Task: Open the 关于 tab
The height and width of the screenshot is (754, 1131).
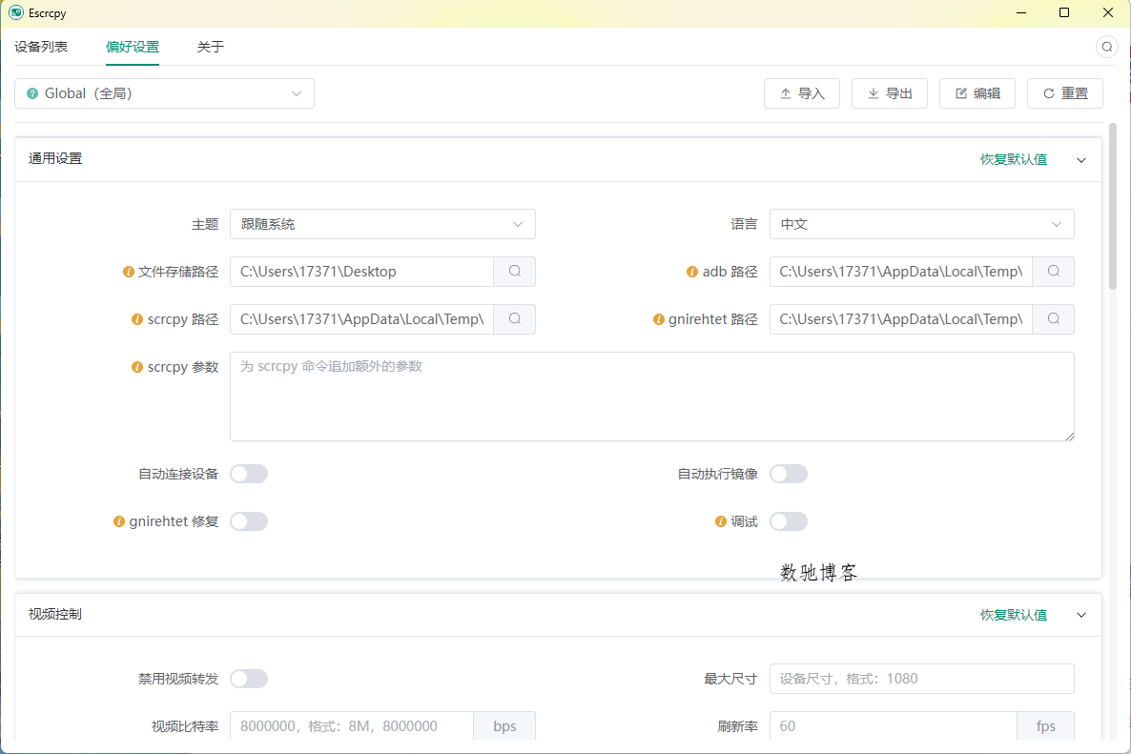Action: click(x=211, y=47)
